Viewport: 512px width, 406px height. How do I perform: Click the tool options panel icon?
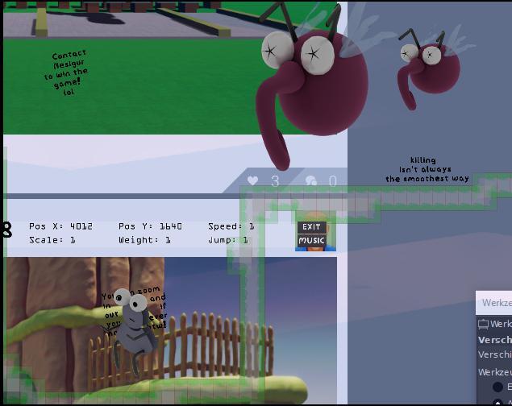[484, 324]
